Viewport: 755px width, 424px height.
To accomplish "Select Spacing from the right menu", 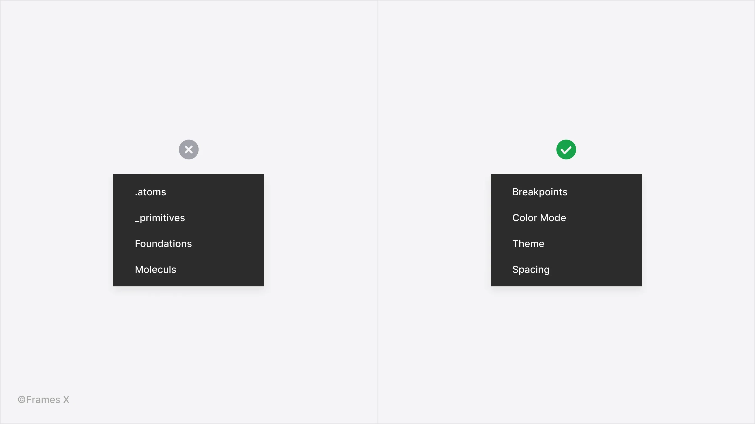I will point(531,269).
